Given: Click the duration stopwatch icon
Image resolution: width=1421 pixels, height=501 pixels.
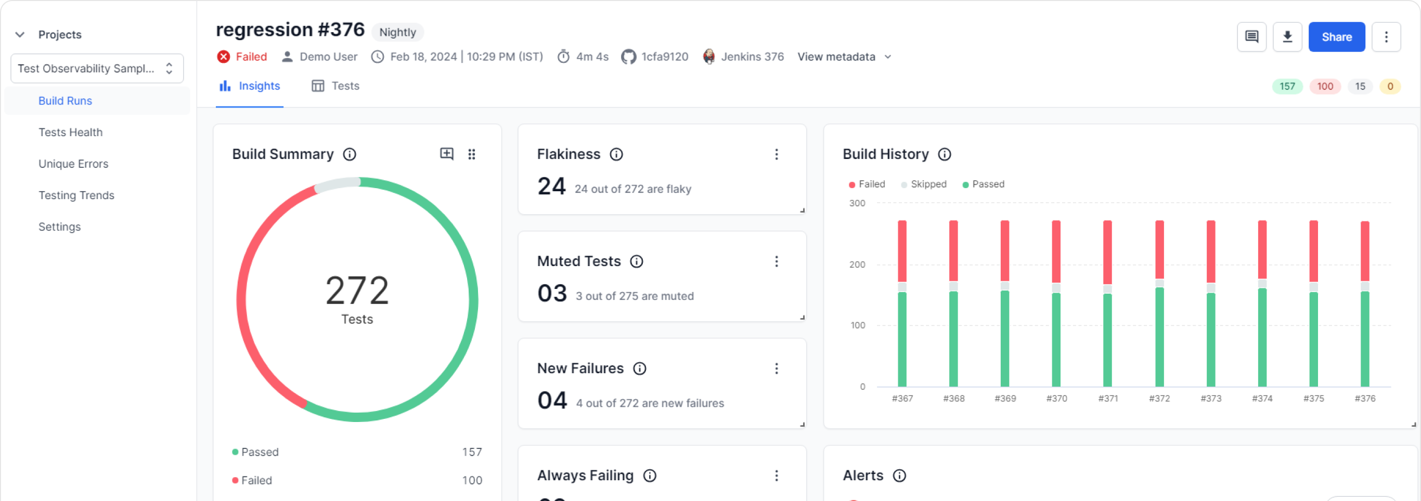Looking at the screenshot, I should [x=563, y=57].
